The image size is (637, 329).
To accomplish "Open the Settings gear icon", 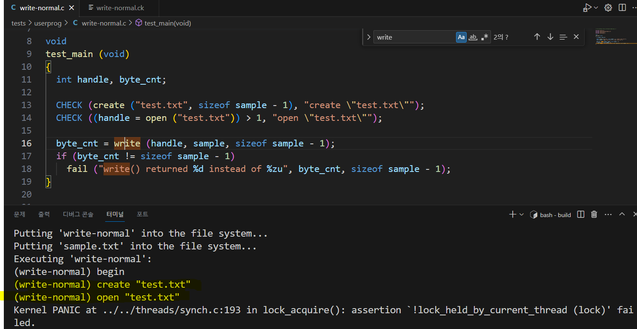I will [608, 7].
